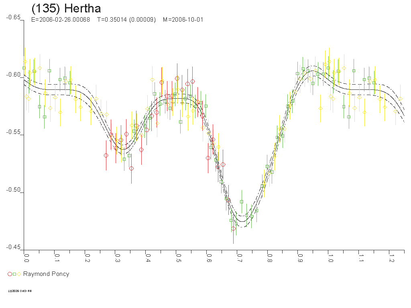Click the period text T=0.35014 (0.00009)
The image size is (411, 308).
[126, 20]
